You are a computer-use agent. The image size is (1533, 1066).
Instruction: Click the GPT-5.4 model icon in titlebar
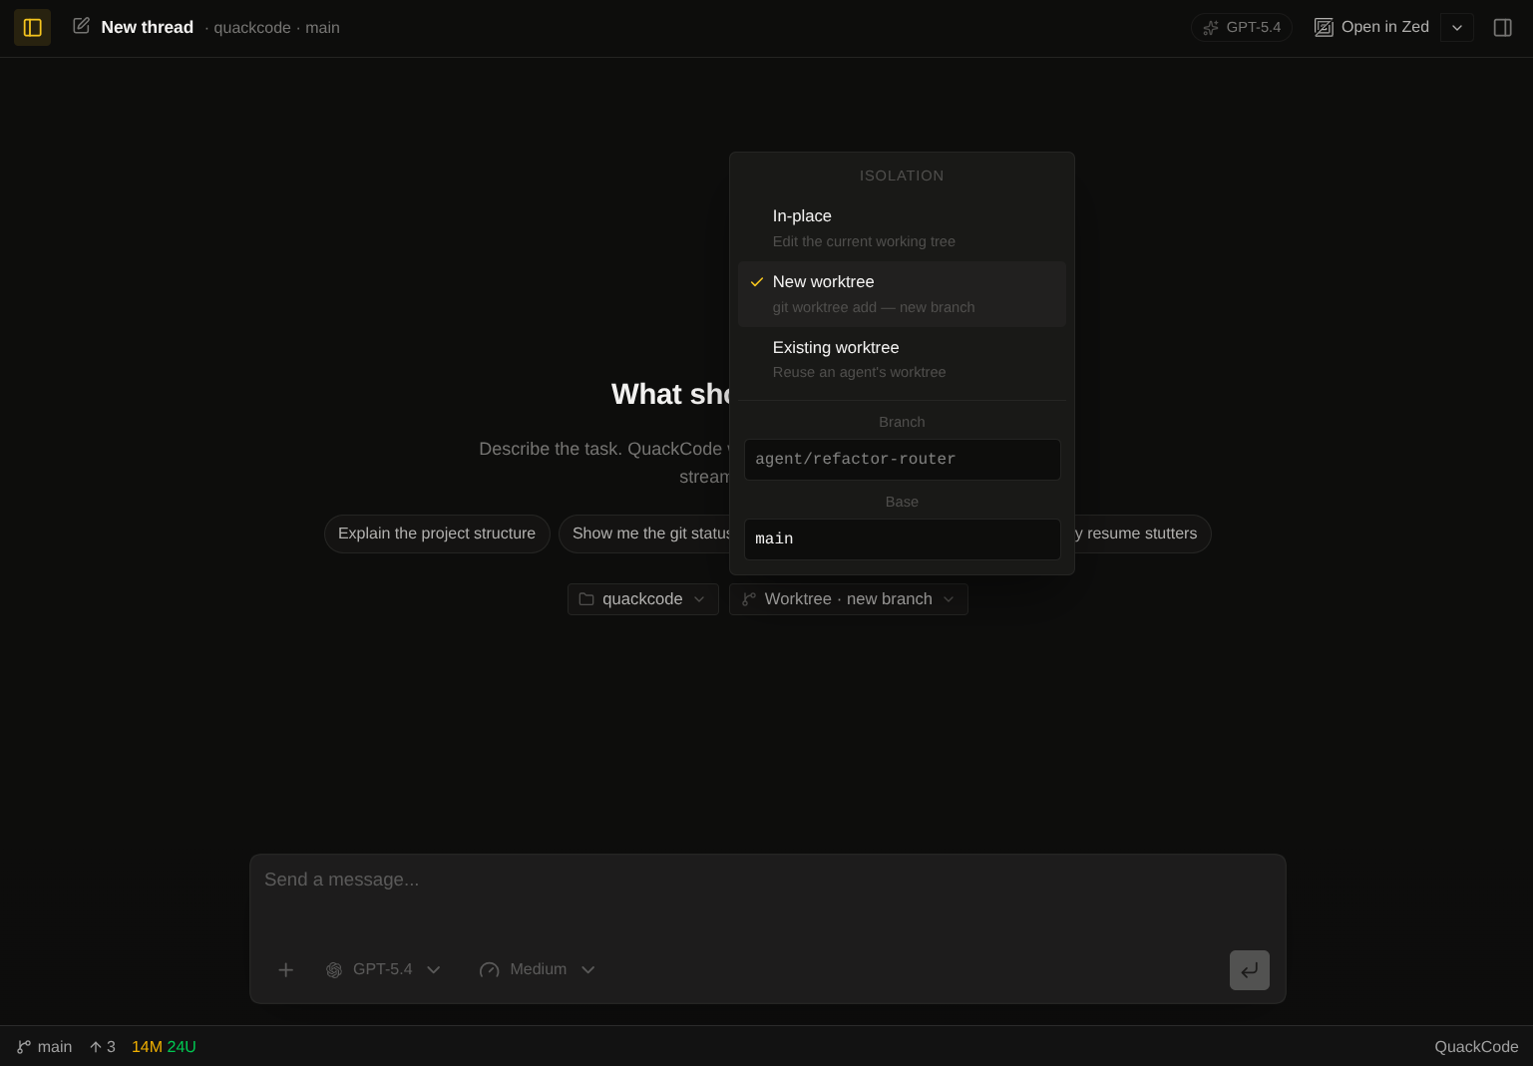[1211, 27]
